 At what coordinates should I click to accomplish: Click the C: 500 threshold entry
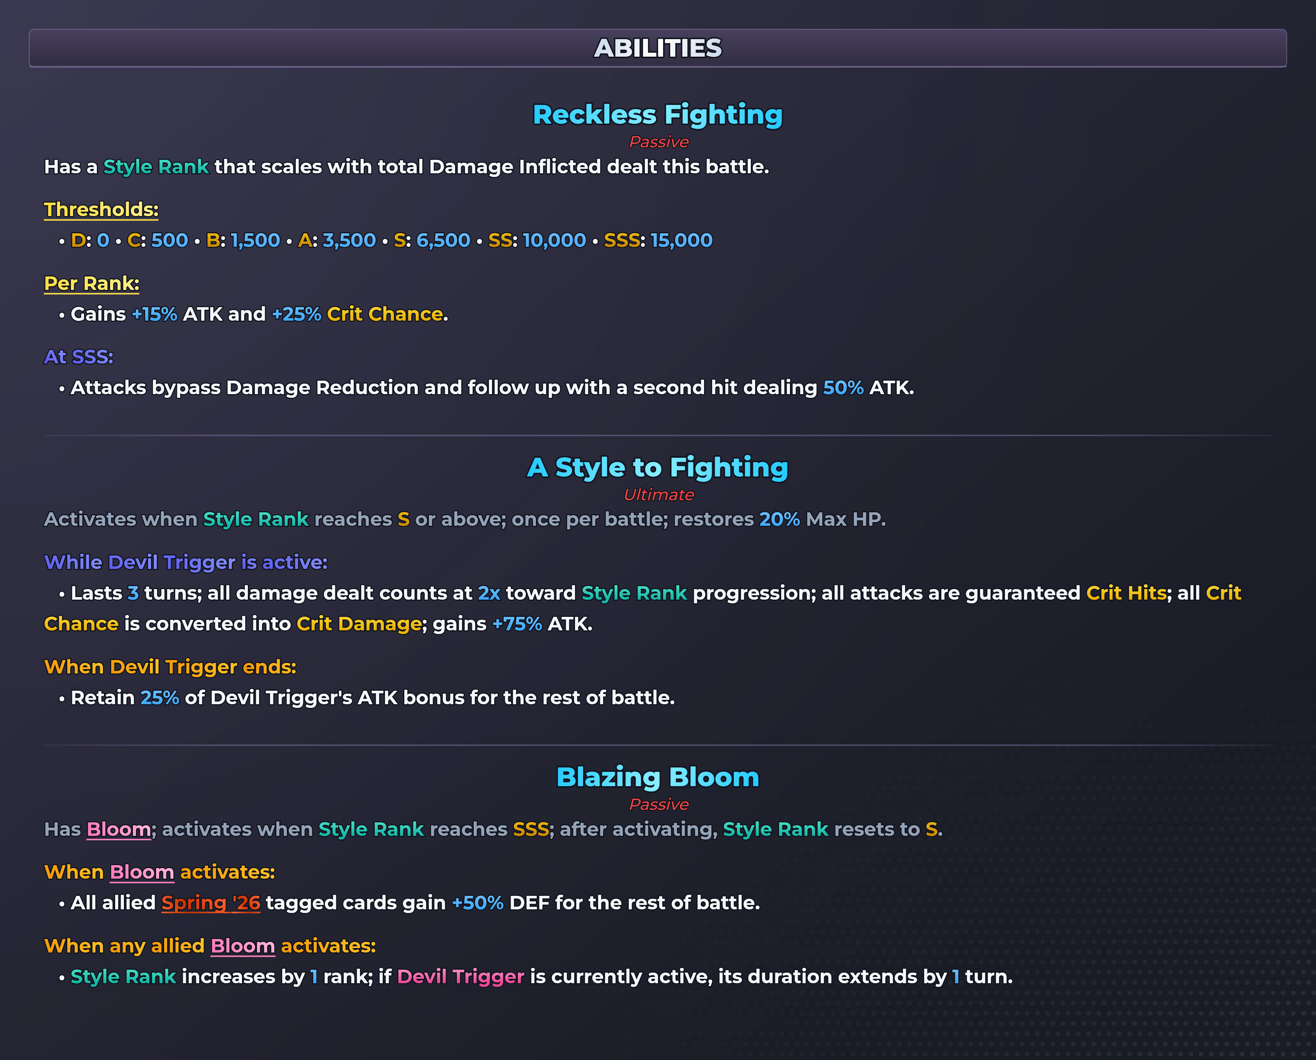click(158, 240)
